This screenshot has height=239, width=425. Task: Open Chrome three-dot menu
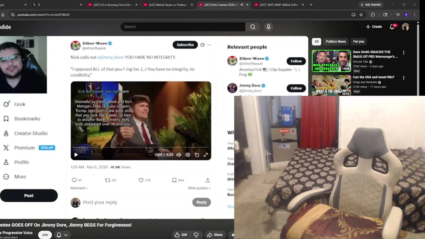[x=415, y=15]
